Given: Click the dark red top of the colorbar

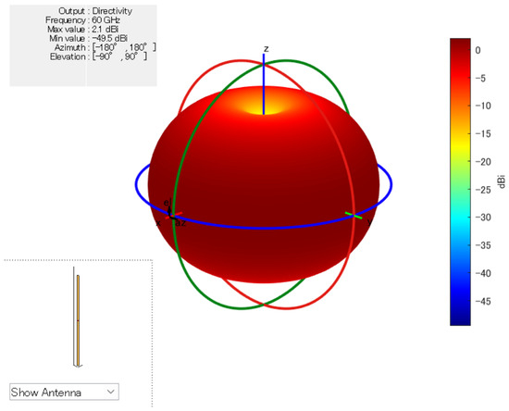Looking at the screenshot, I should point(460,43).
